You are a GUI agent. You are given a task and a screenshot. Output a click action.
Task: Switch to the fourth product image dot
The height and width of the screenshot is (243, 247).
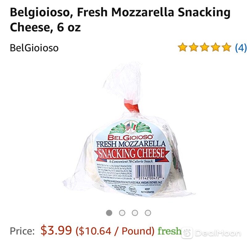[148, 213]
